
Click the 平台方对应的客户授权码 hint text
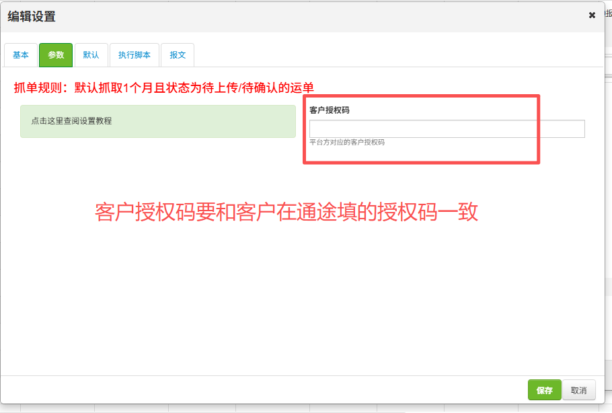[347, 143]
